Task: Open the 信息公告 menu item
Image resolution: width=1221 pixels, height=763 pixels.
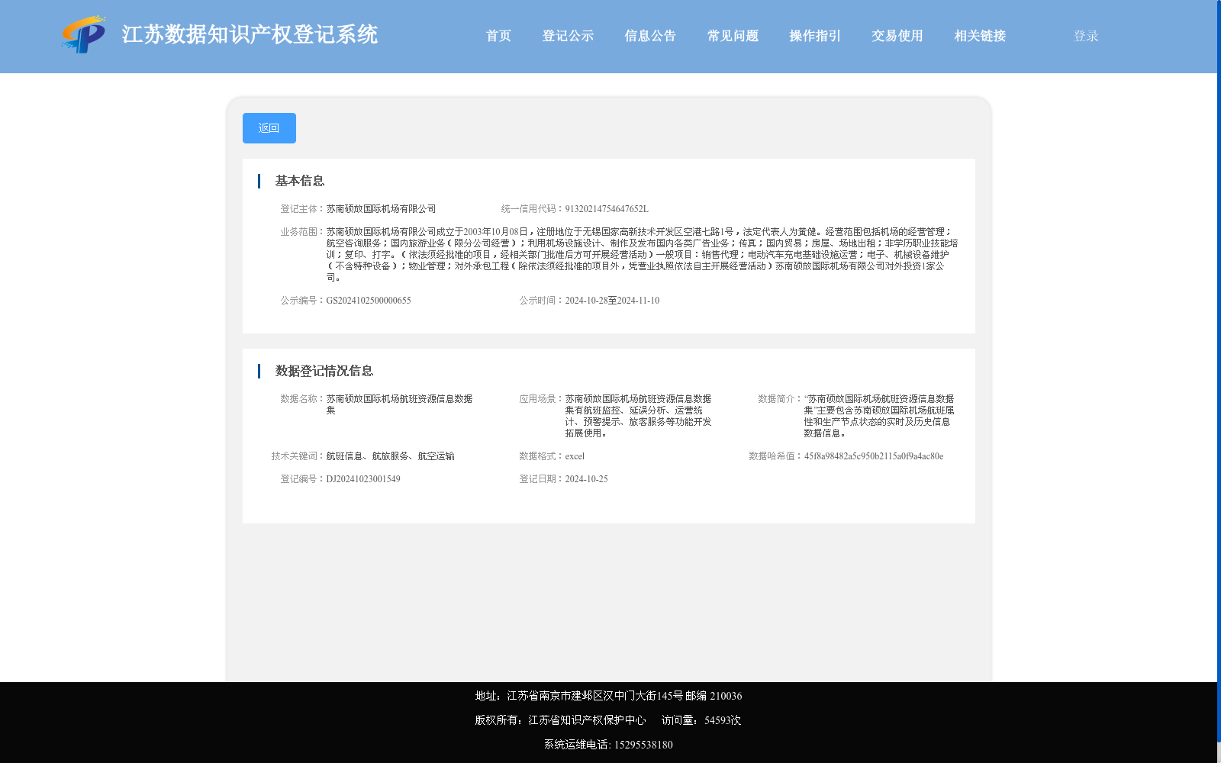Action: point(650,36)
